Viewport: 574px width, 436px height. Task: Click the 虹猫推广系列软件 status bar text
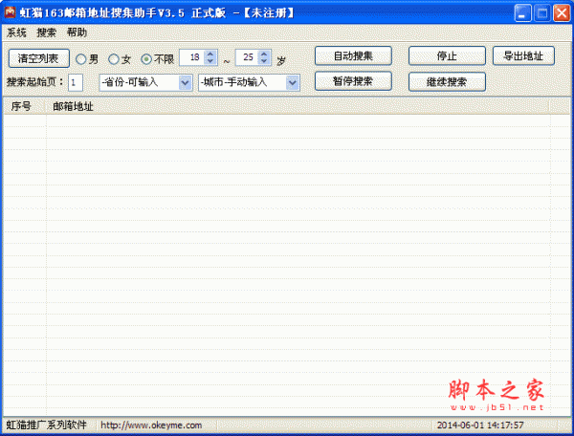[47, 425]
